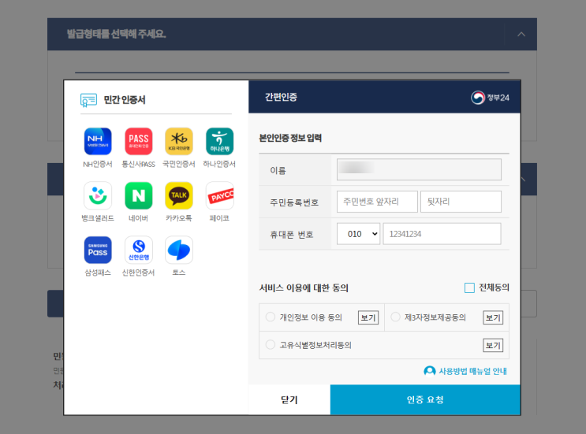Select the 토스 blue icon
Image resolution: width=586 pixels, height=434 pixels.
tap(179, 250)
